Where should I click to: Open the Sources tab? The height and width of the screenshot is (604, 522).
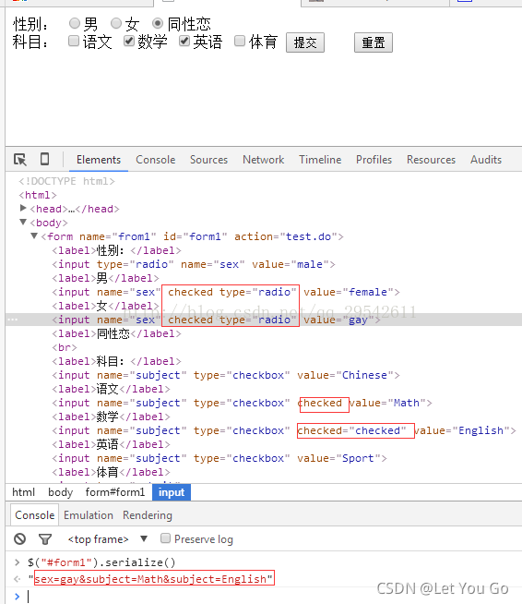tap(208, 160)
